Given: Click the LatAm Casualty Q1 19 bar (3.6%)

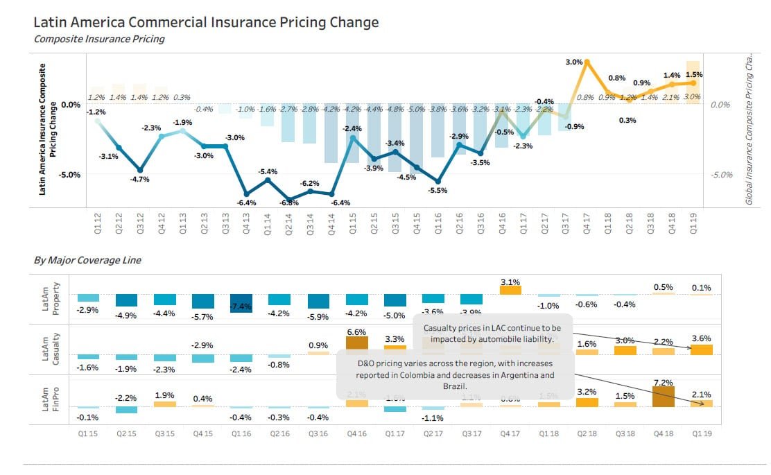Looking at the screenshot, I should click(702, 349).
